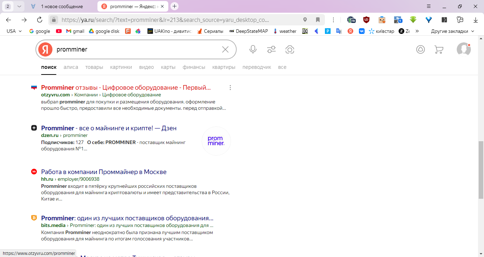This screenshot has width=484, height=257.
Task: Open Alice assistant icon near cart
Action: click(x=420, y=49)
